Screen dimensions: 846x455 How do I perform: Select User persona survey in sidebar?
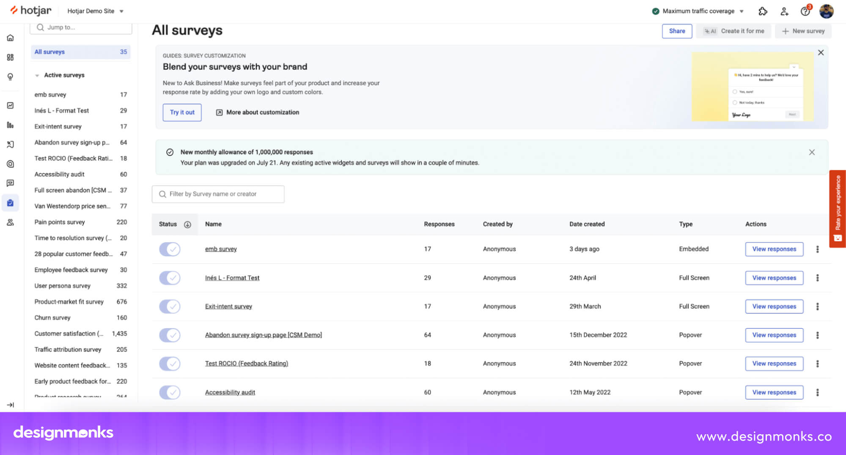(81, 286)
